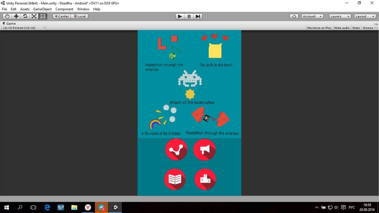Enable Maximize on Play

[x=319, y=28]
